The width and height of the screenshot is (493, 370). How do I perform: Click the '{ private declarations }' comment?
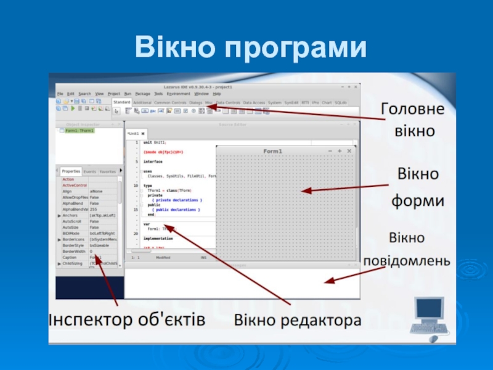(x=177, y=200)
